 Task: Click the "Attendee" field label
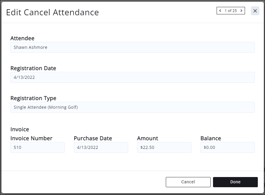[22, 38]
